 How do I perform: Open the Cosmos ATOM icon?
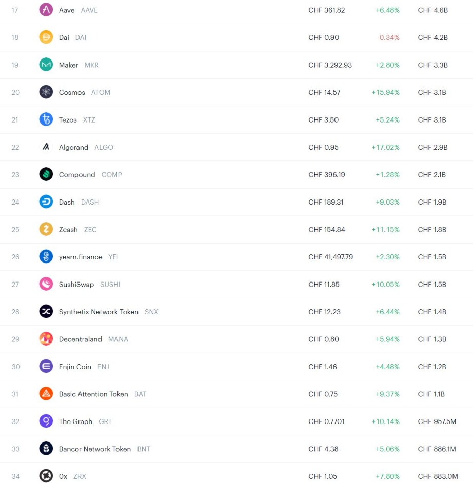click(46, 92)
